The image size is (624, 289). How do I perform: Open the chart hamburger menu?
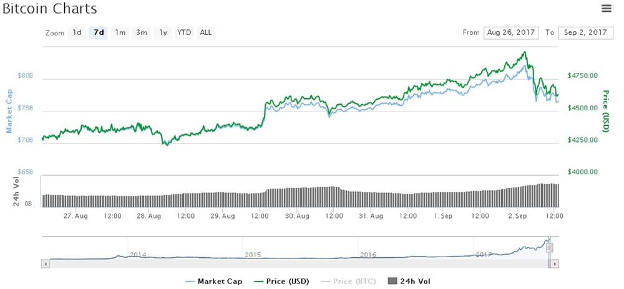[606, 8]
